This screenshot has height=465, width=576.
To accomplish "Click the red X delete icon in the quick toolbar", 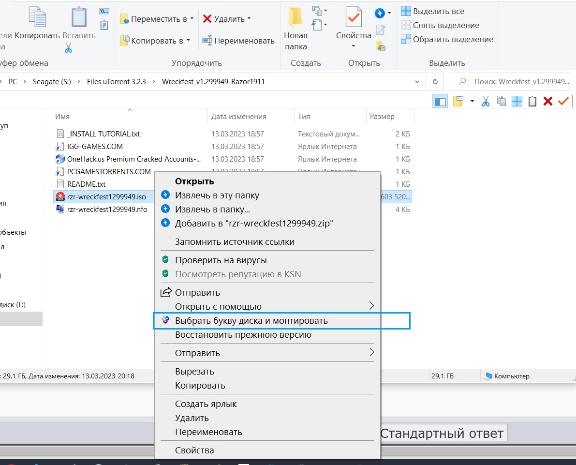I will coord(548,101).
